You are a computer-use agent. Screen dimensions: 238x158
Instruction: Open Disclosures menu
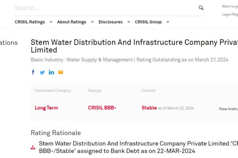click(110, 22)
